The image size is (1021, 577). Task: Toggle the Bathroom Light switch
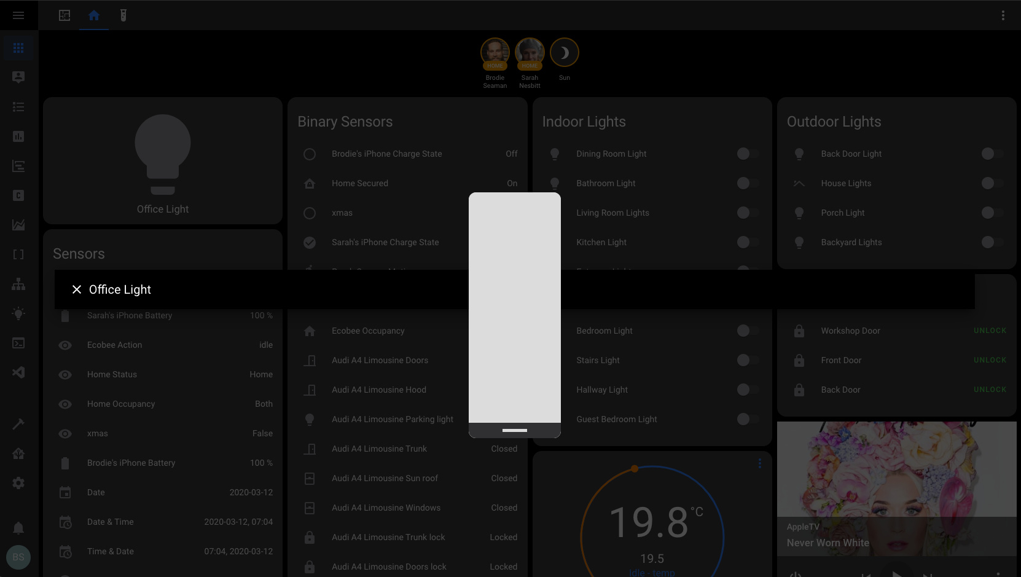(748, 183)
